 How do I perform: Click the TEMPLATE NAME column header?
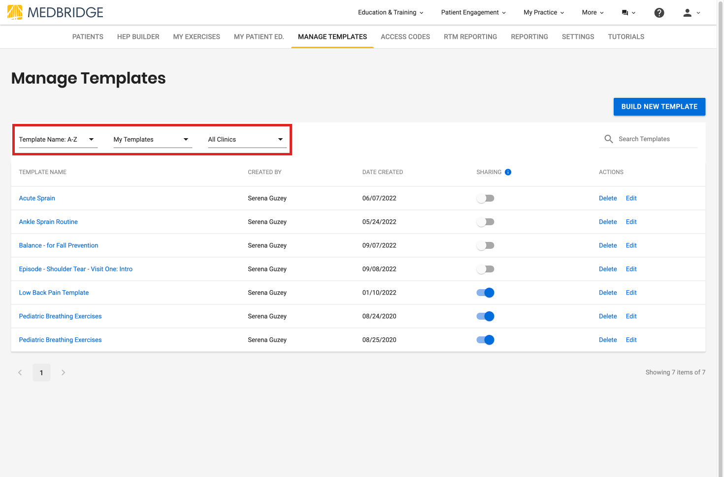[x=43, y=172]
